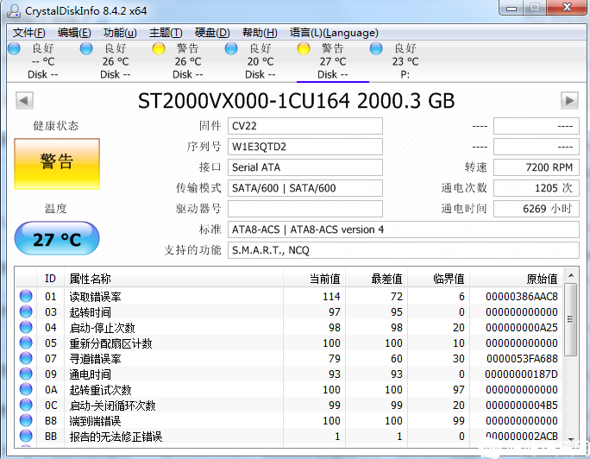
Task: Click the S.M.A.R.T., NCQ features field
Action: tap(404, 250)
